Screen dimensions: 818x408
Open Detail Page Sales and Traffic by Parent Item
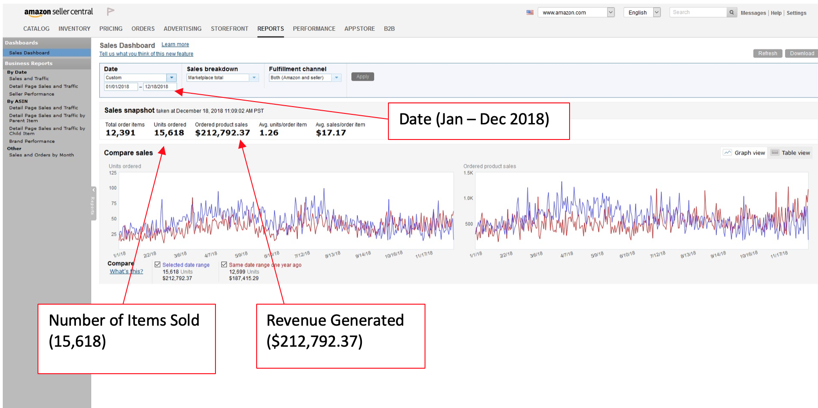click(x=47, y=118)
